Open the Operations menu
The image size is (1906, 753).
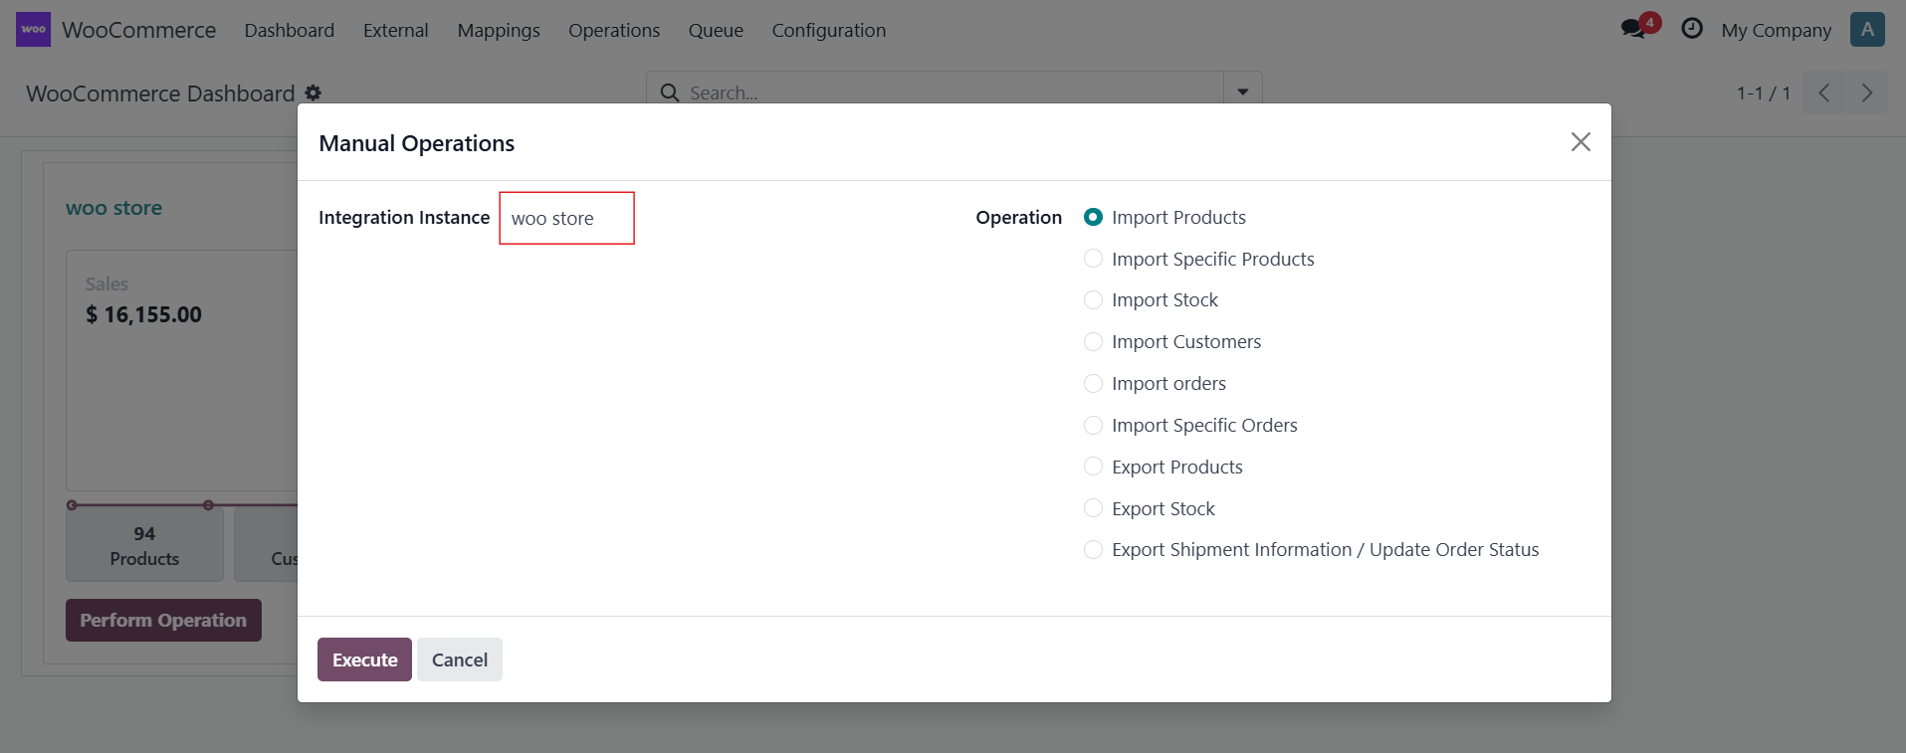614,30
